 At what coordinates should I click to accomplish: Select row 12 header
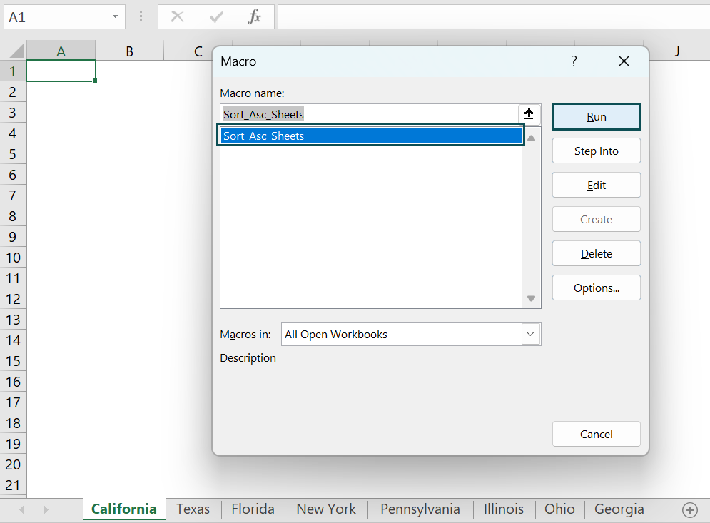(13, 299)
